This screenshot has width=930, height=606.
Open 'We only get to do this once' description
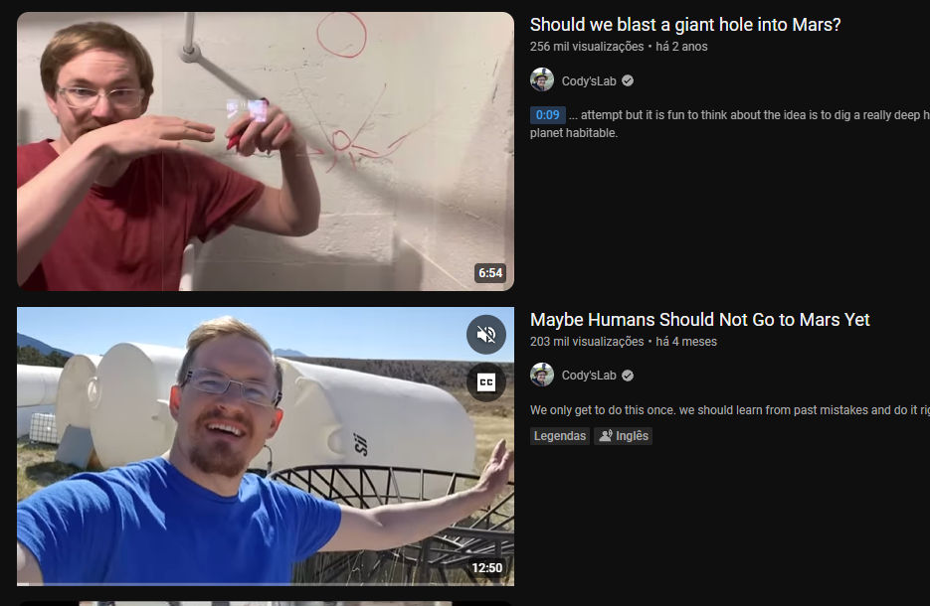729,410
